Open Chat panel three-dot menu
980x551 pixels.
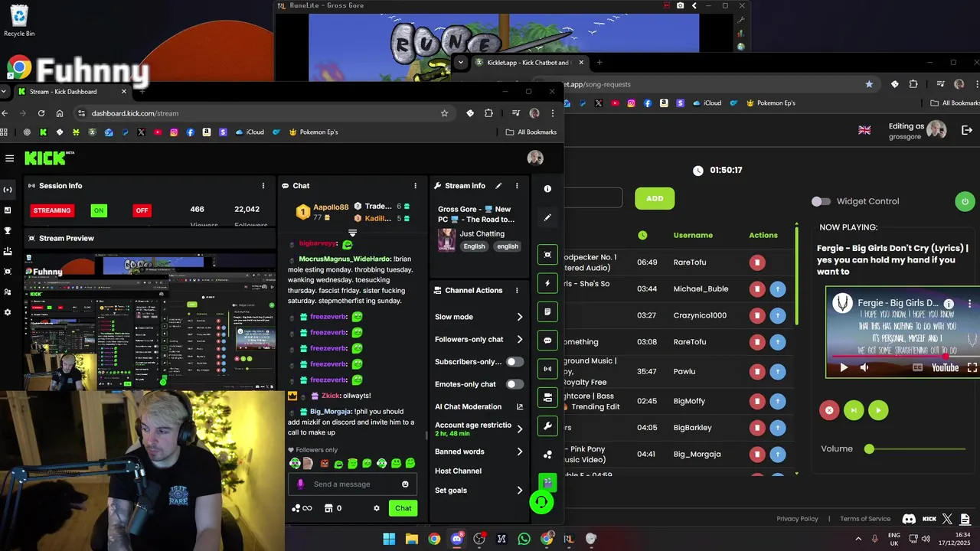(x=416, y=185)
